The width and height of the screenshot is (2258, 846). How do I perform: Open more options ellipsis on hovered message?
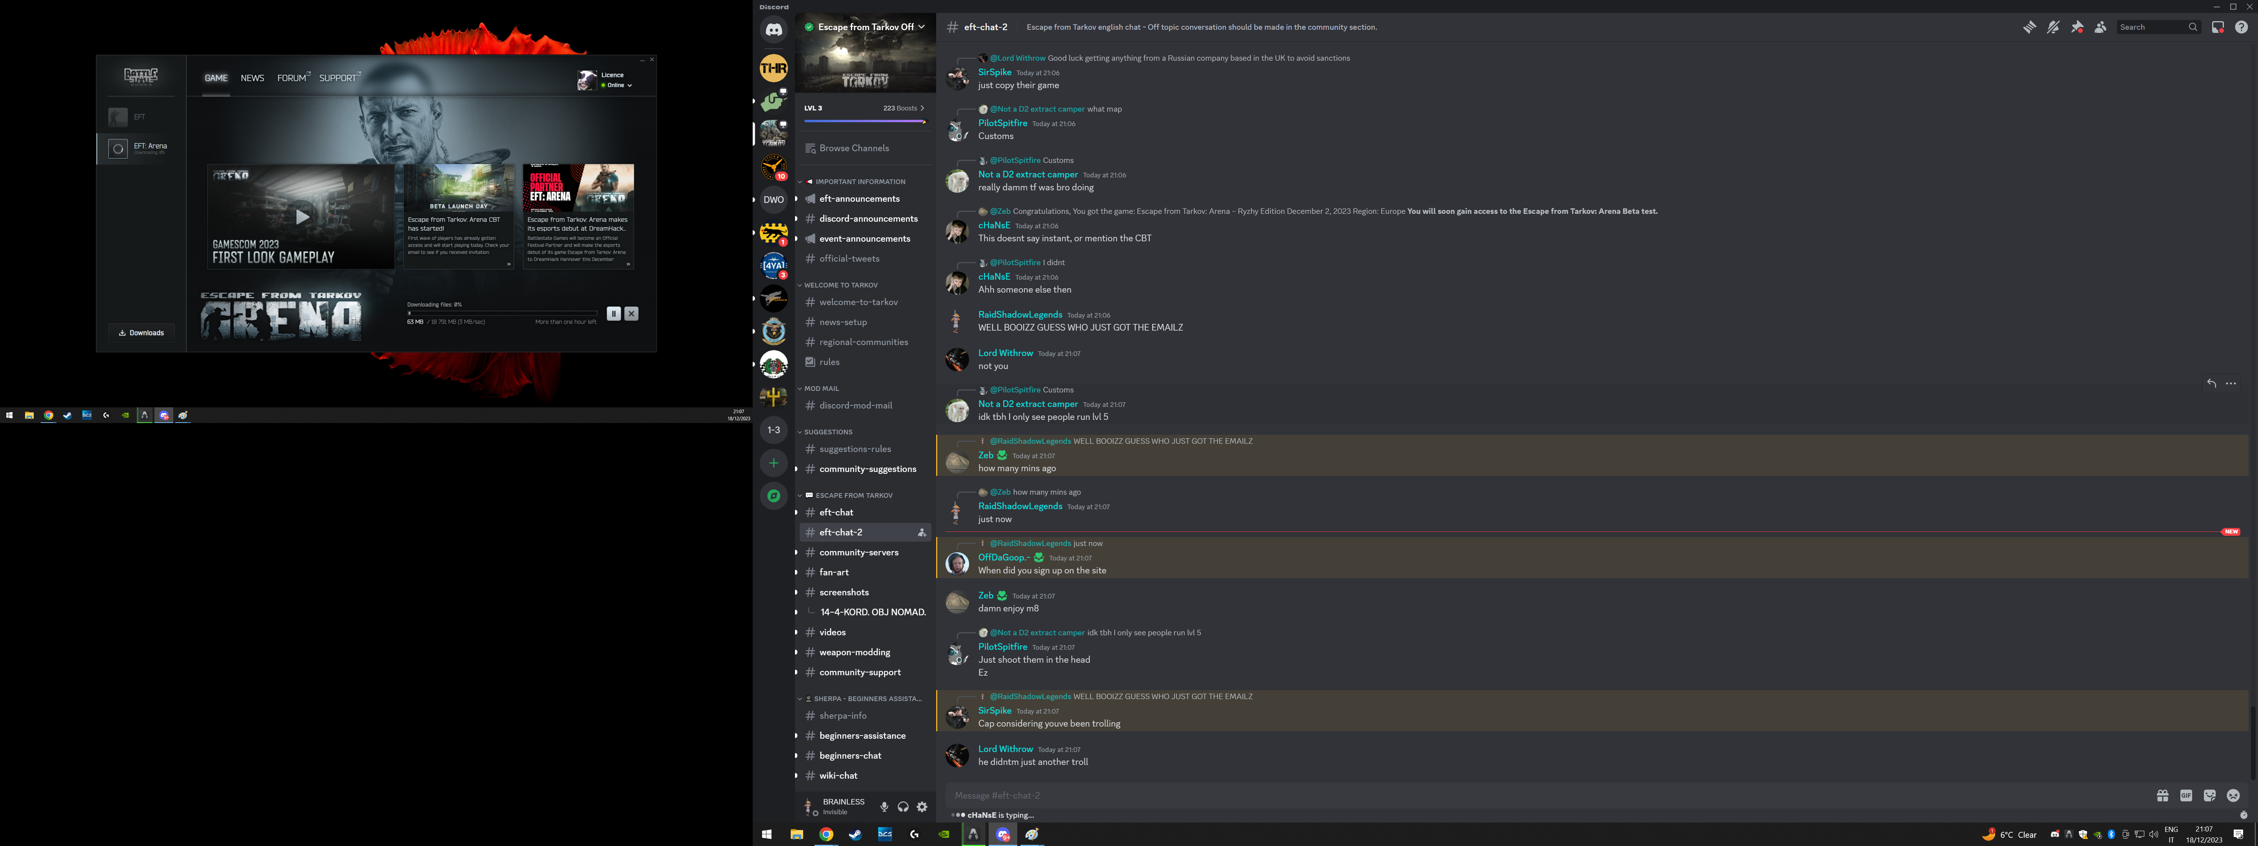(x=2231, y=383)
